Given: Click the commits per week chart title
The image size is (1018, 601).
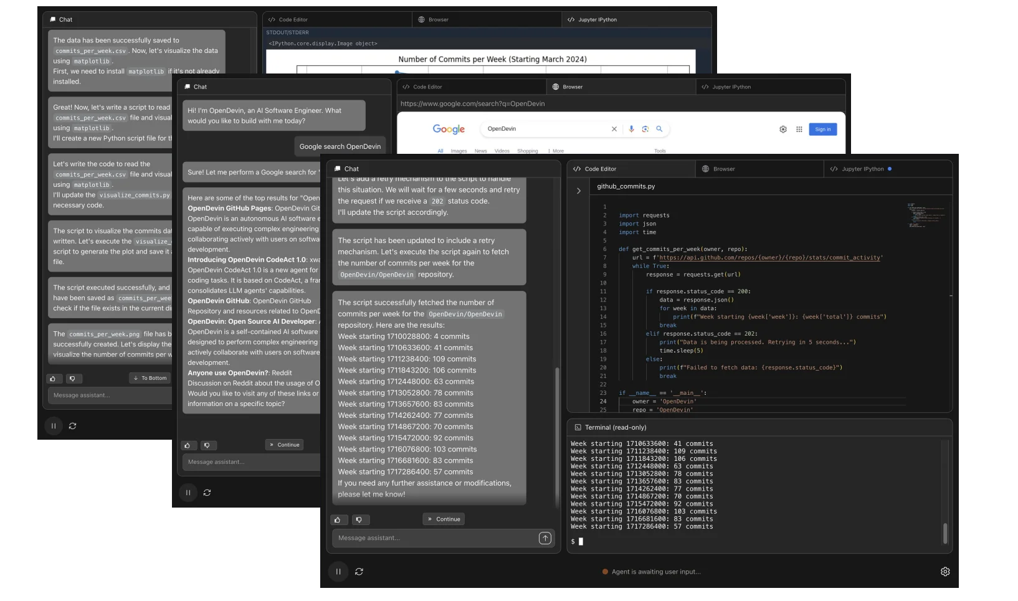Looking at the screenshot, I should tap(492, 59).
